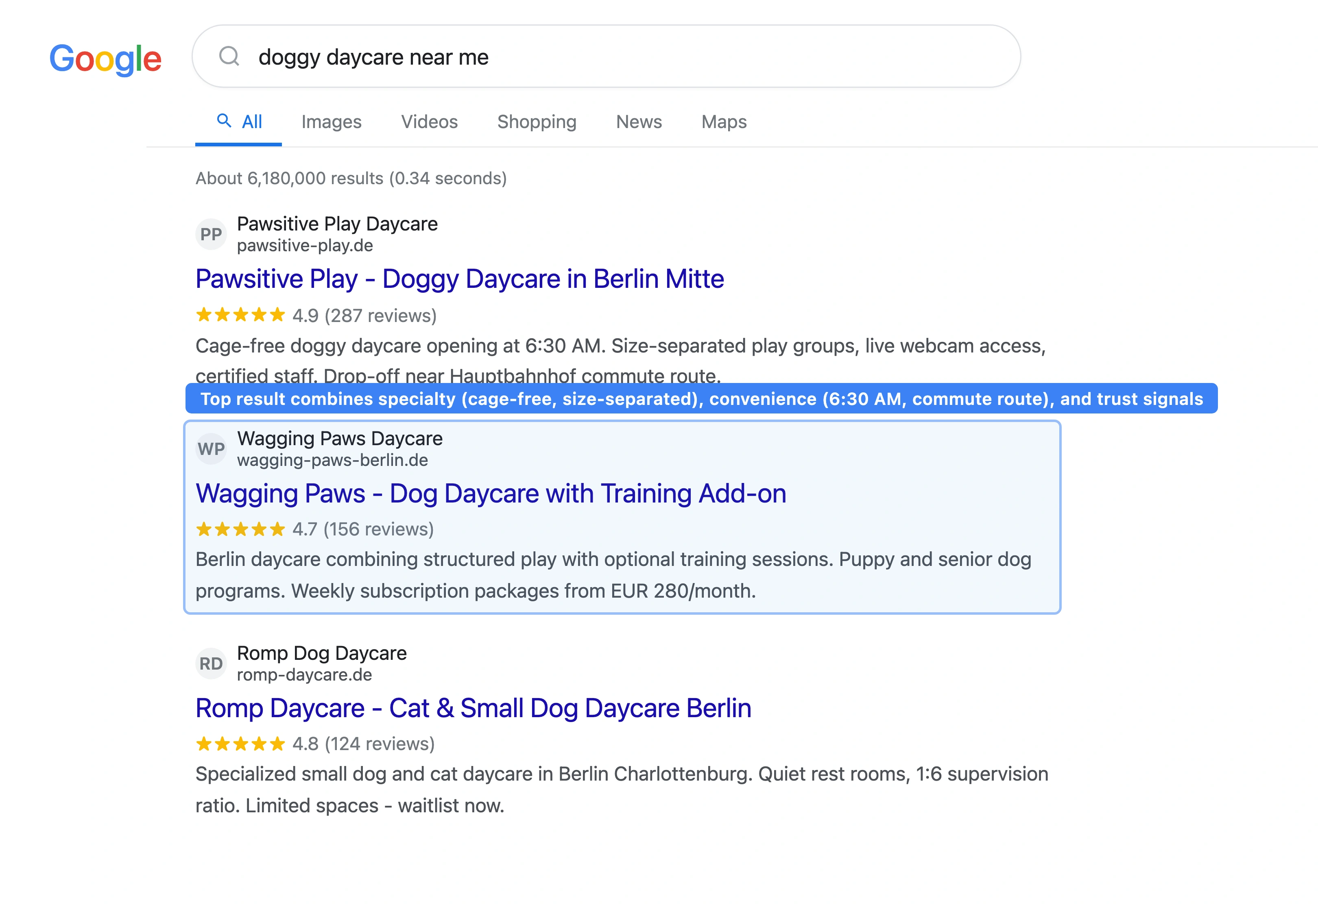Click the WP favicon for Wagging Paws Daycare
This screenshot has width=1318, height=905.
pyautogui.click(x=211, y=448)
